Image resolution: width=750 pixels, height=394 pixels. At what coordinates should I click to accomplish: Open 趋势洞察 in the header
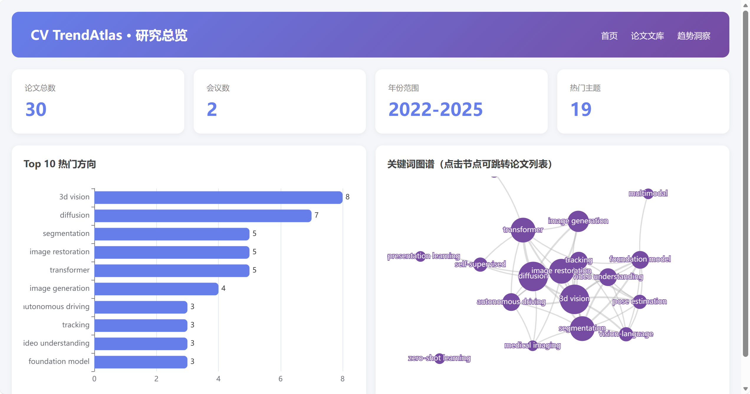[693, 36]
